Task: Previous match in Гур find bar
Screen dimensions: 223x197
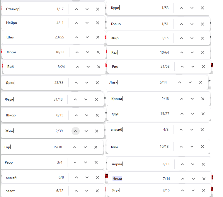Action: click(x=75, y=147)
